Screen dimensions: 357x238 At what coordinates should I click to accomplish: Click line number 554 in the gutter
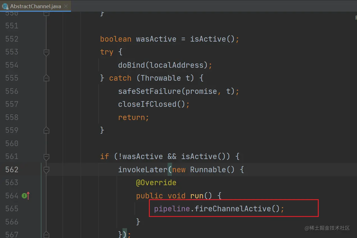pyautogui.click(x=12, y=65)
